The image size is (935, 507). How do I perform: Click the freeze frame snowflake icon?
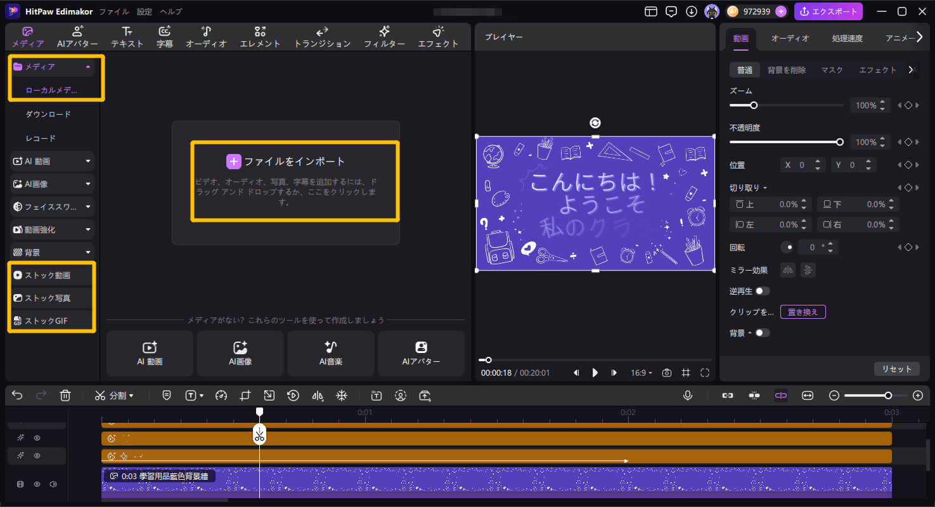[342, 395]
